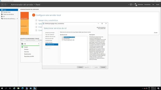Go to Tipo de instalación wizard step
This screenshot has height=90, width=161.
(50, 34)
